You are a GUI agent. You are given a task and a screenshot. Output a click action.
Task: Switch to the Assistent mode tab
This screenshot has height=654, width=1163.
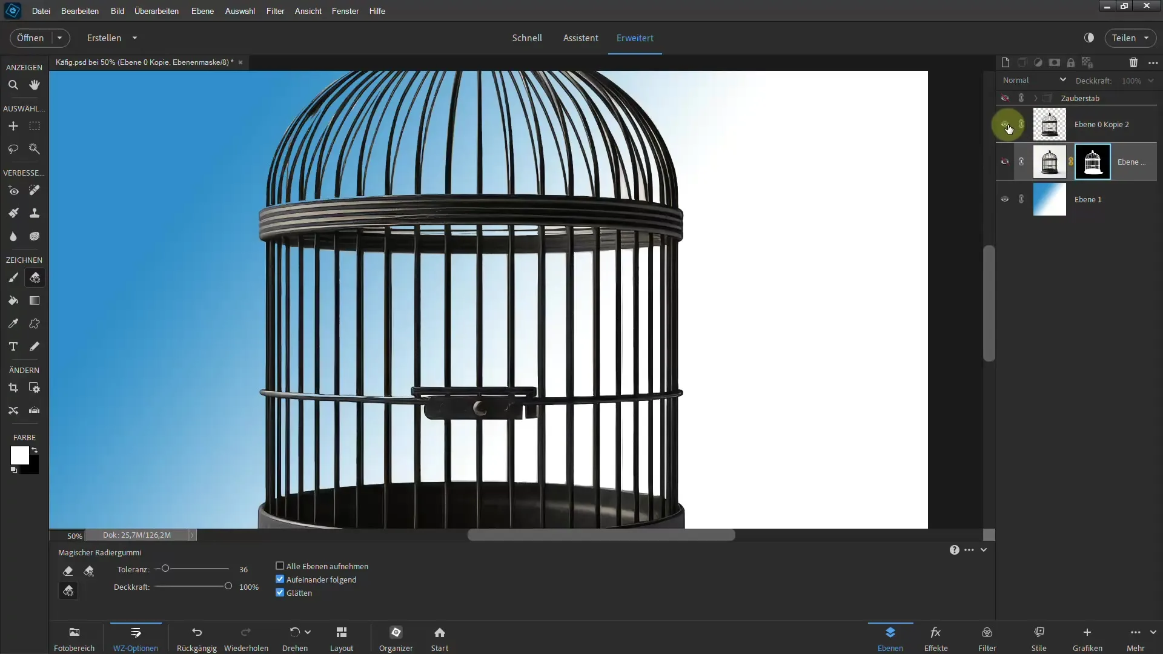(580, 38)
